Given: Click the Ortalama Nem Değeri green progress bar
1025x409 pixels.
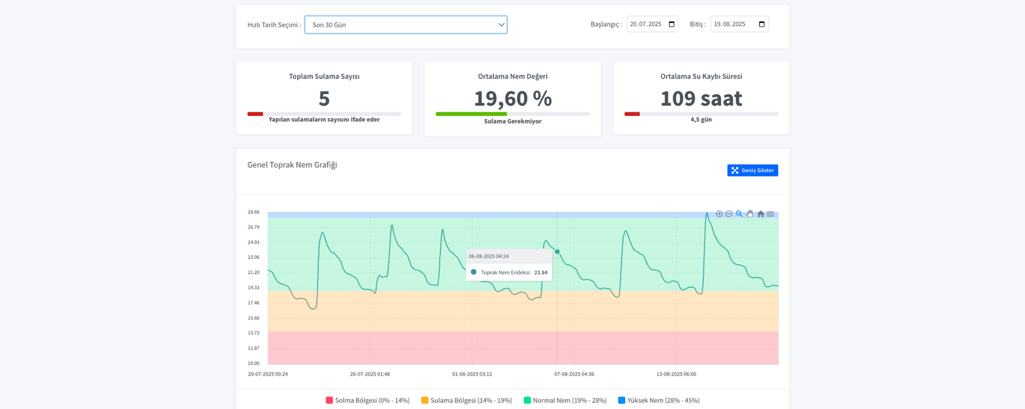Looking at the screenshot, I should [471, 114].
